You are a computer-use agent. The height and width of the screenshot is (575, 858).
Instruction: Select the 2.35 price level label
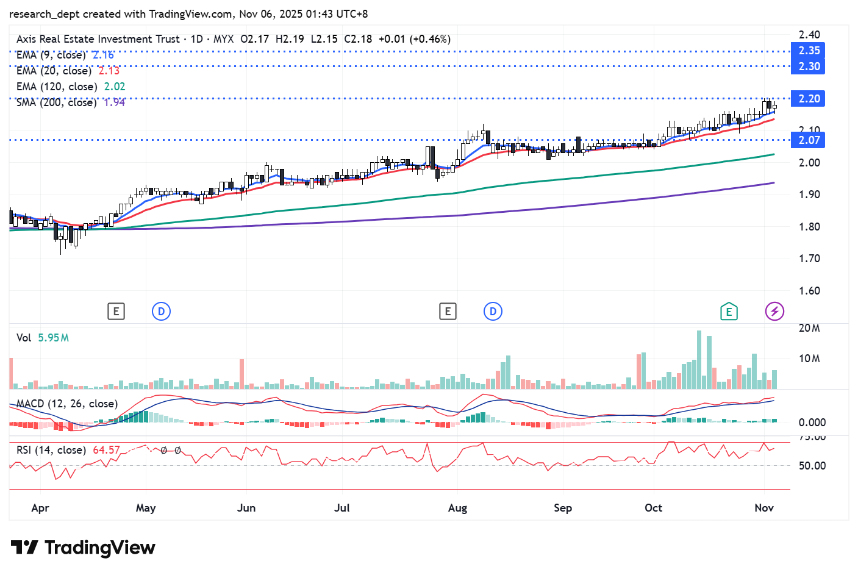(x=809, y=51)
